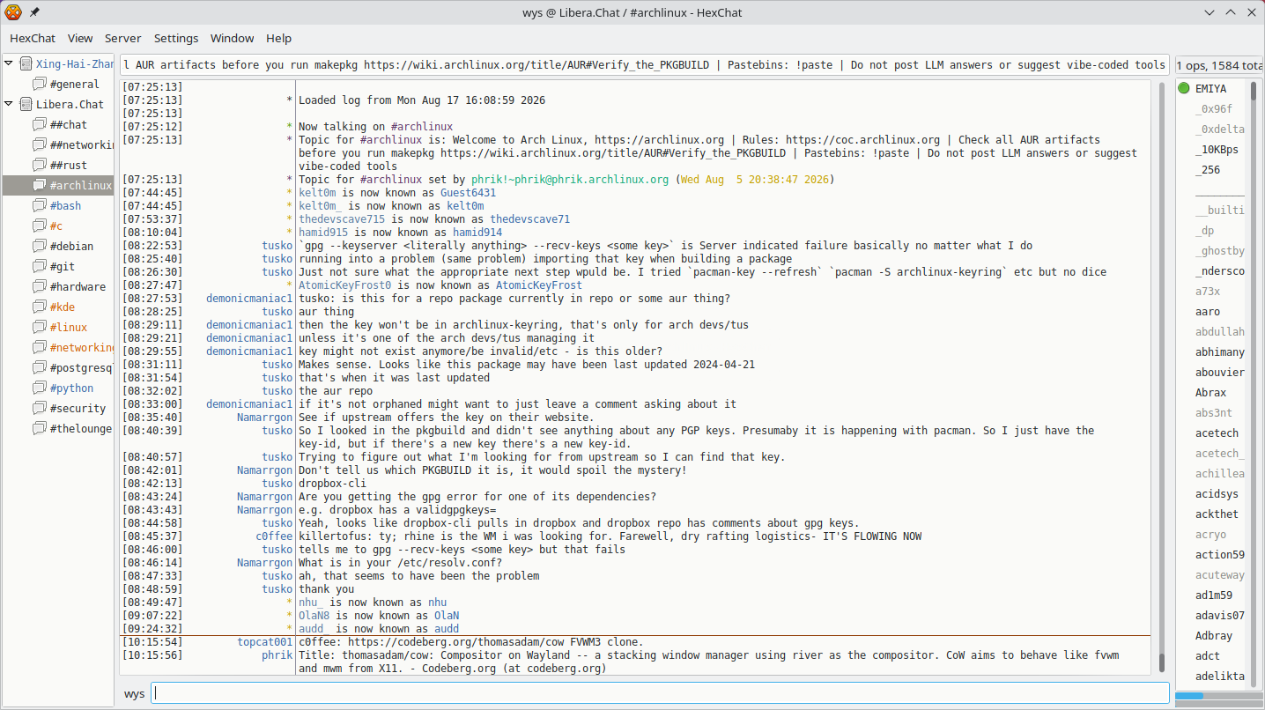The width and height of the screenshot is (1265, 710).
Task: Click the channel icon next to #git
Action: pyautogui.click(x=40, y=266)
